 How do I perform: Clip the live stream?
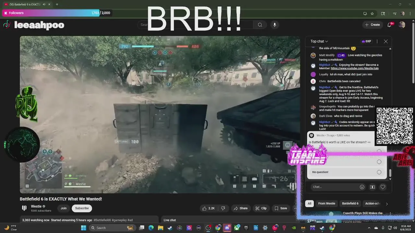[x=261, y=208]
